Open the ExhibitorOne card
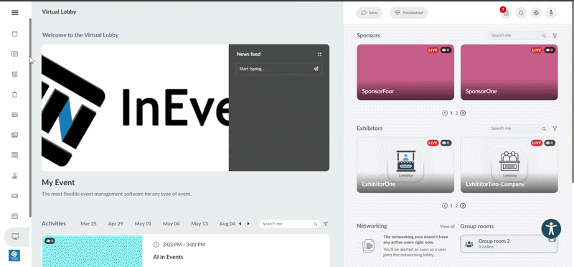This screenshot has height=267, width=574. (405, 165)
